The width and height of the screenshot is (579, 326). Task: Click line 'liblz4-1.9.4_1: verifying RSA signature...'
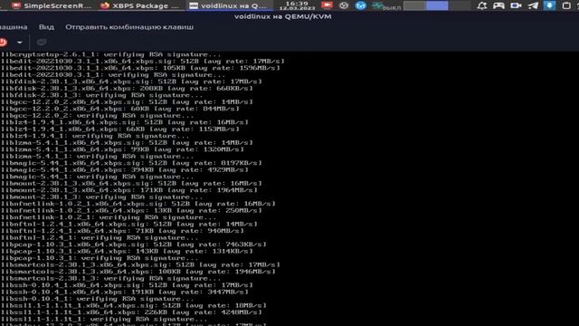pyautogui.click(x=95, y=136)
